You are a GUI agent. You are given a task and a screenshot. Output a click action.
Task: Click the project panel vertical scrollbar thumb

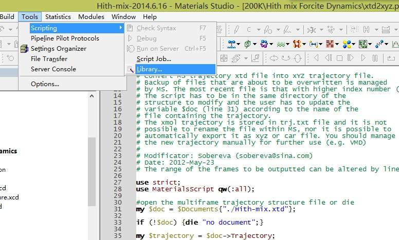(92, 171)
